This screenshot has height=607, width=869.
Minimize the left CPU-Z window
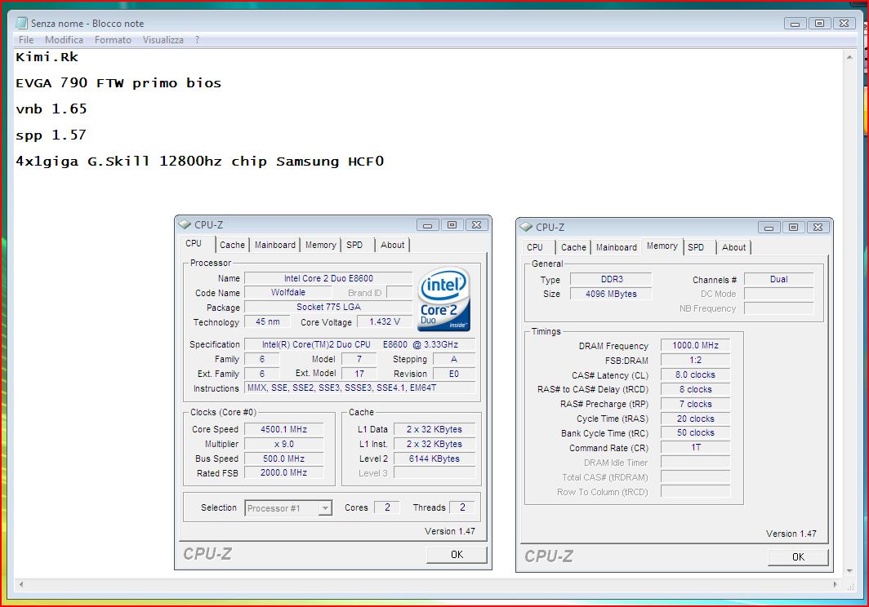pyautogui.click(x=427, y=225)
